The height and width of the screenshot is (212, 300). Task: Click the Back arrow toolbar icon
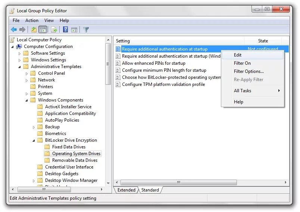tap(14, 29)
